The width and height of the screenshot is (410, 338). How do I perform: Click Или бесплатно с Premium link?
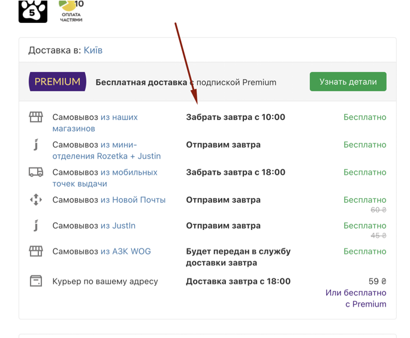(x=356, y=298)
